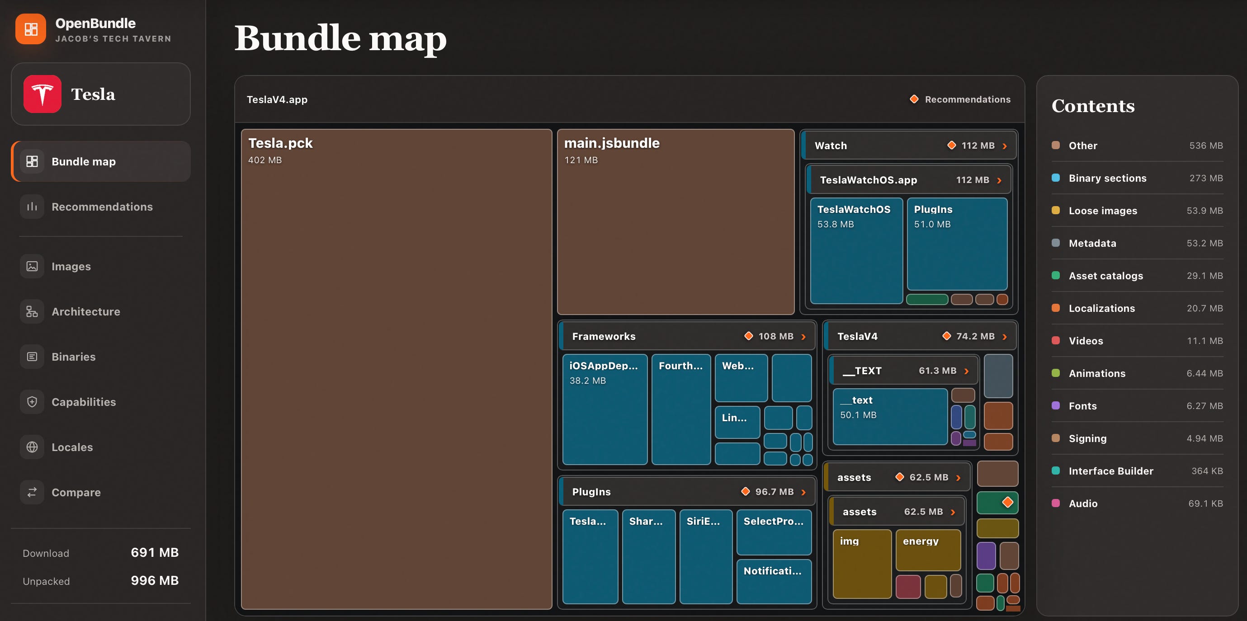Click the Binary sections blue color dot

click(x=1056, y=178)
